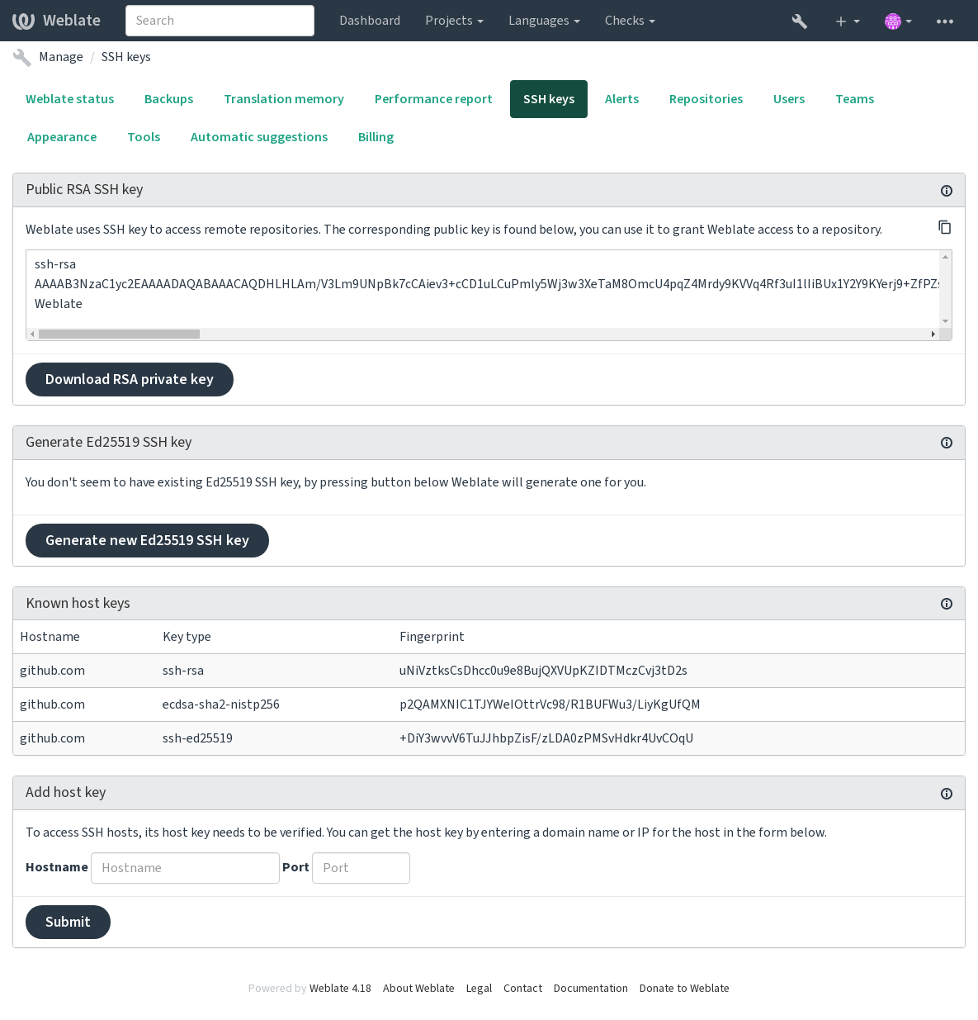Expand the Languages dropdown
Viewport: 978px width, 1020px height.
click(544, 21)
